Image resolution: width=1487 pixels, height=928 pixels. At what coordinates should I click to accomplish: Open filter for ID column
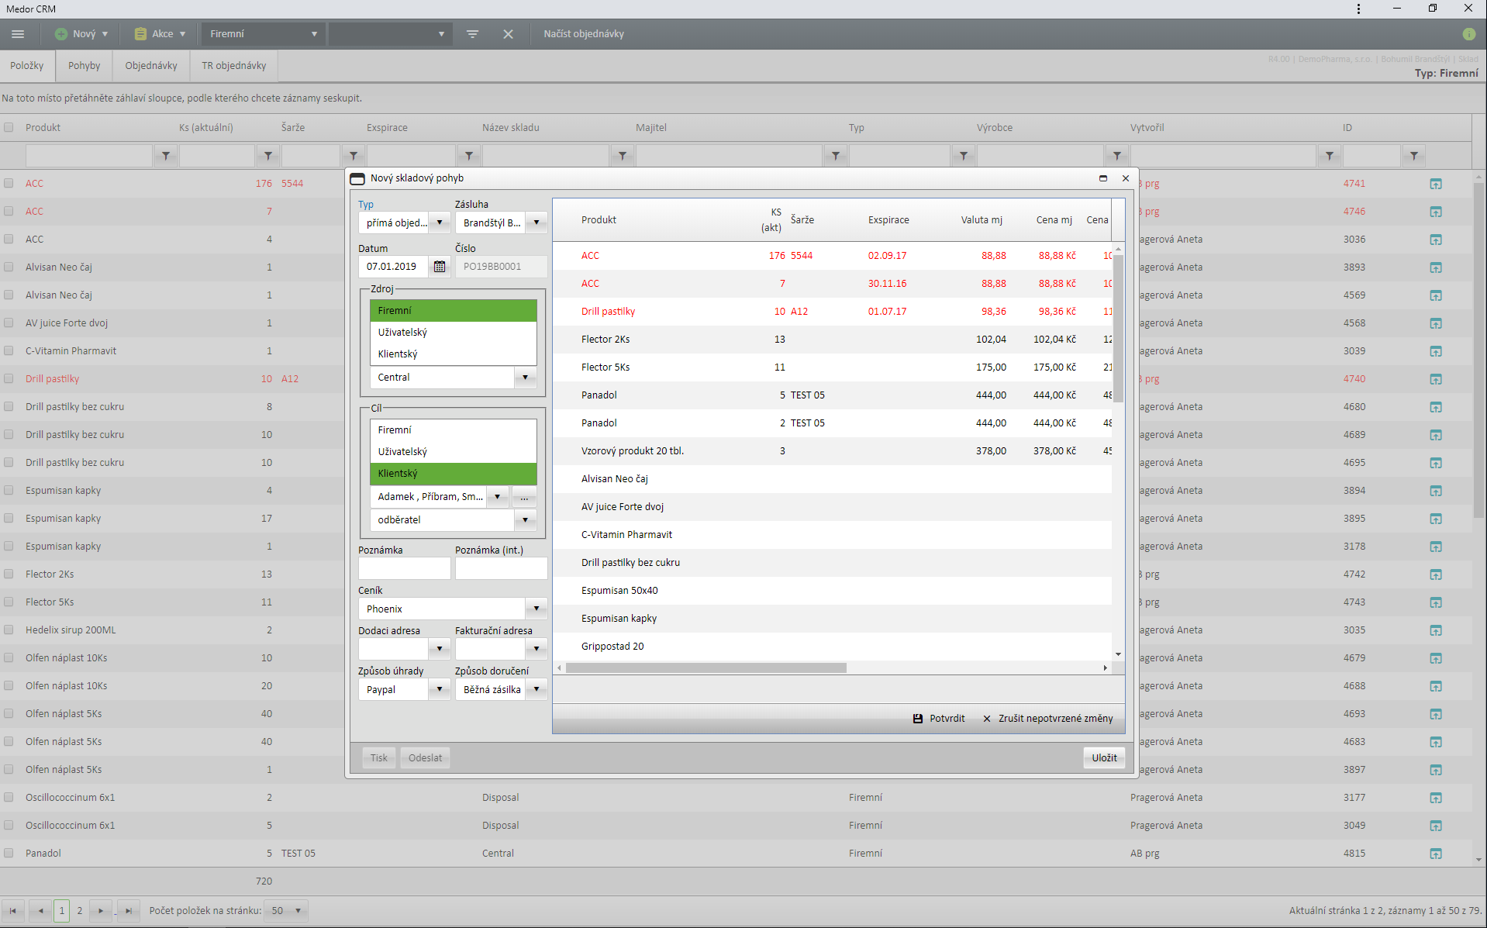point(1414,156)
